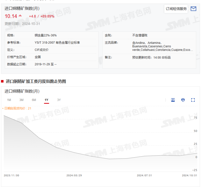
Task: Select the active 1Y range tab
Action: [x=46, y=100]
